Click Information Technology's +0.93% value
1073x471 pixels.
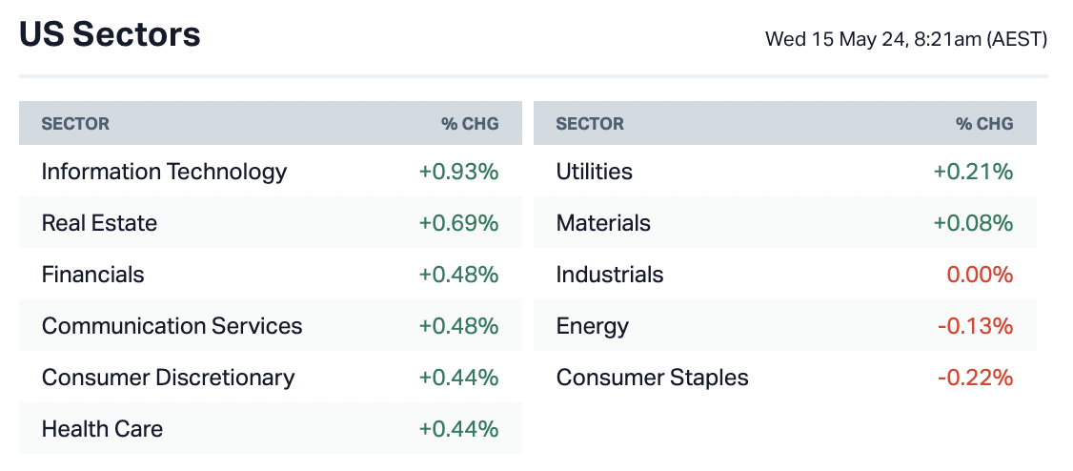point(458,172)
